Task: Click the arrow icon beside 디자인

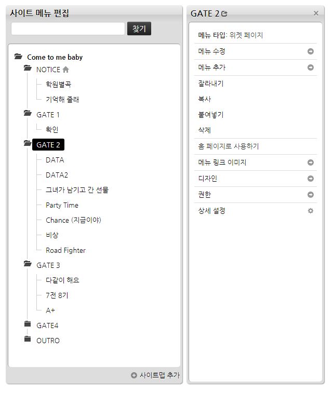Action: 311,179
